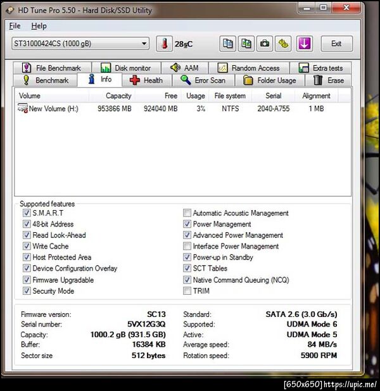
Task: Click the Alignment column header
Action: [x=316, y=96]
